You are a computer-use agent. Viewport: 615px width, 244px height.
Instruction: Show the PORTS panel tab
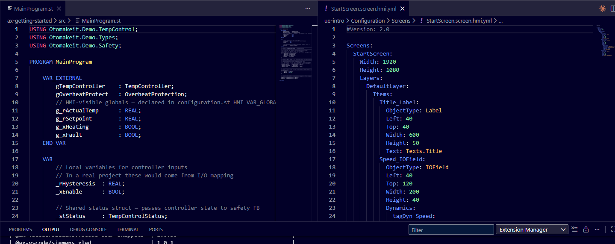click(156, 229)
